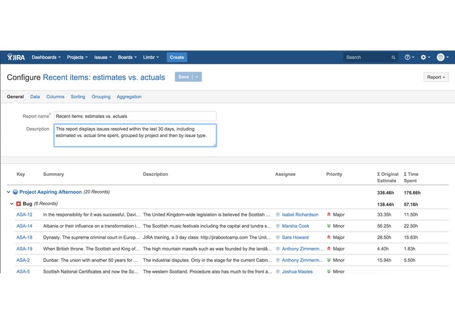This screenshot has height=324, width=455.
Task: Click the JIRA logo
Action: pos(16,57)
